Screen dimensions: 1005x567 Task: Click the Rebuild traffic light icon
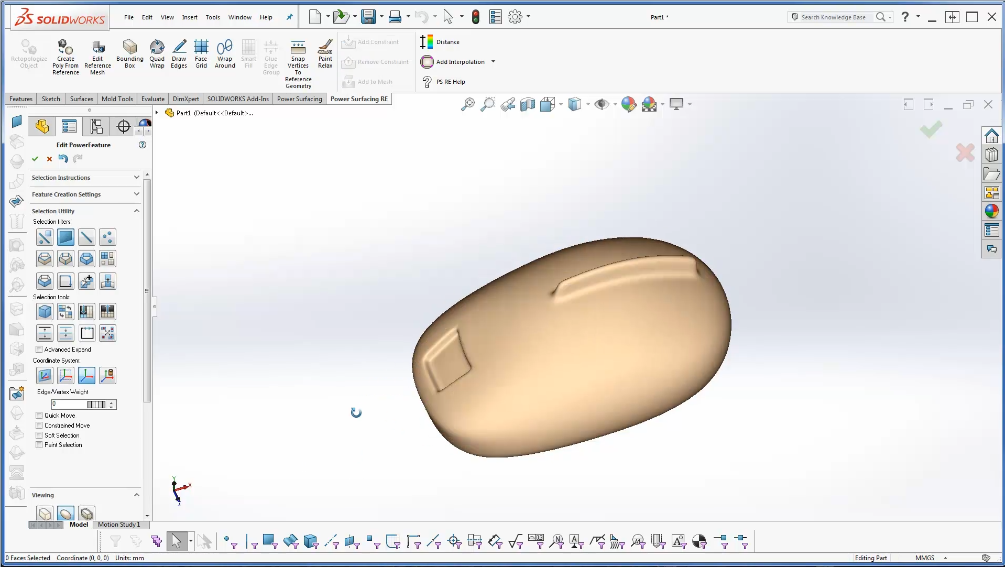point(475,17)
